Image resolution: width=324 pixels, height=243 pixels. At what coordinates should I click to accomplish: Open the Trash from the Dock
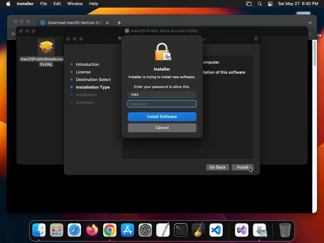click(x=285, y=230)
